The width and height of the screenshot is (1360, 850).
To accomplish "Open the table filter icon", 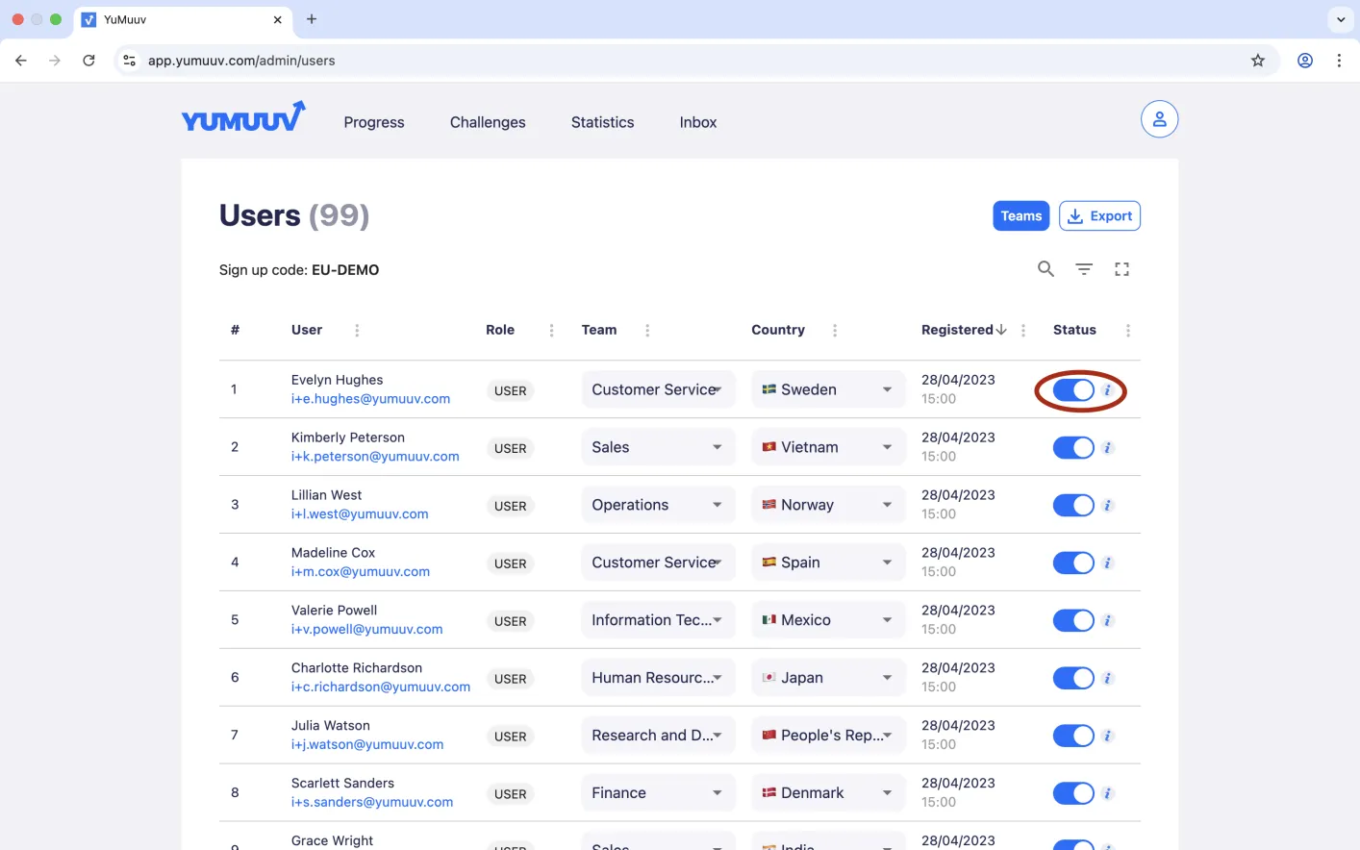I will click(x=1084, y=269).
